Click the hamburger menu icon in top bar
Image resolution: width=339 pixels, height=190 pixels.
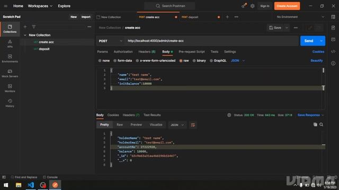(x=6, y=6)
